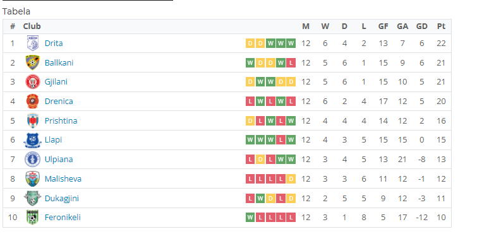Image resolution: width=477 pixels, height=234 pixels.
Task: Click the Dukagjini green badge icon
Action: (x=33, y=198)
